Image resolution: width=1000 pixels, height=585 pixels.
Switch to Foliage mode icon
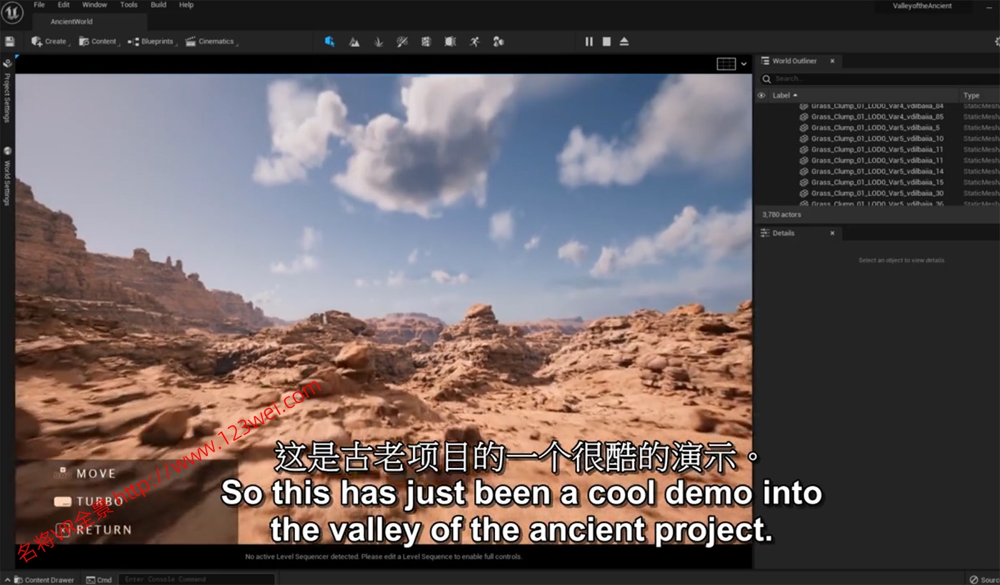378,41
